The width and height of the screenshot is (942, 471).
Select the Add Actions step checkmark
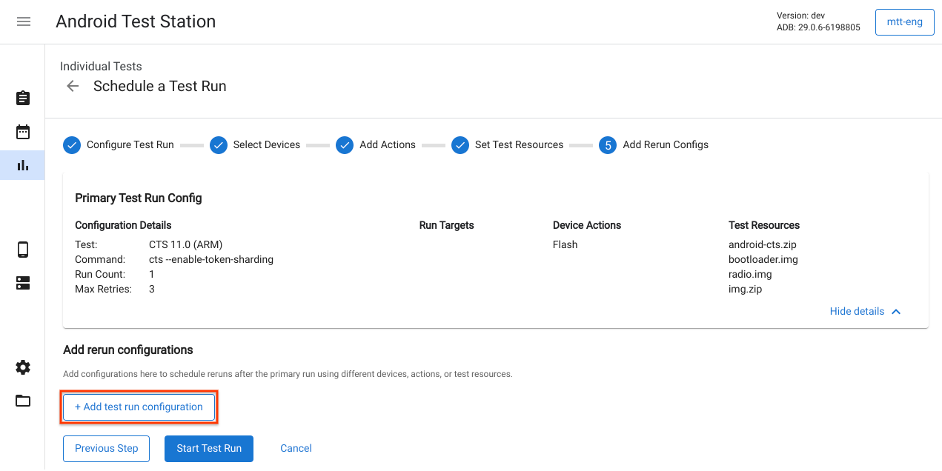(x=345, y=145)
